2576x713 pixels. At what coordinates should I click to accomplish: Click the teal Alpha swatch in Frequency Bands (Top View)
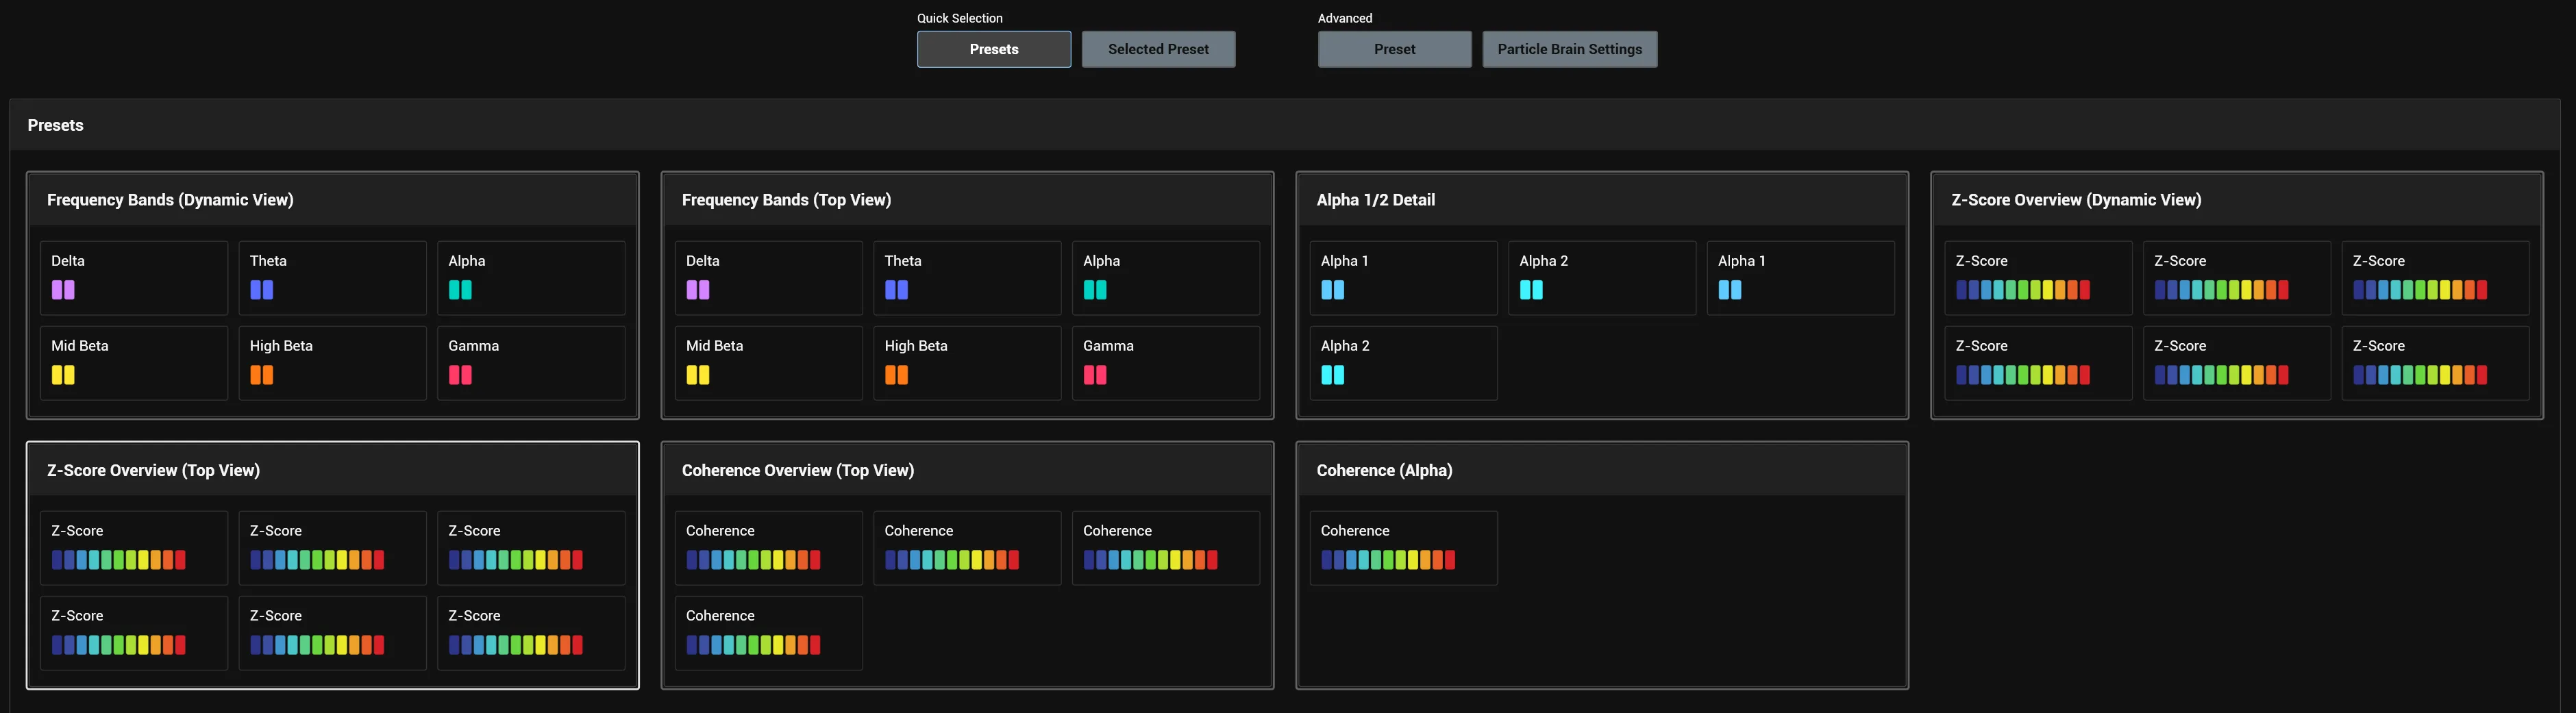pos(1095,290)
